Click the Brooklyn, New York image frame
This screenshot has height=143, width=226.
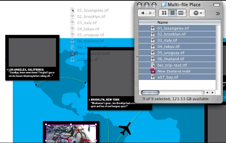119,73
